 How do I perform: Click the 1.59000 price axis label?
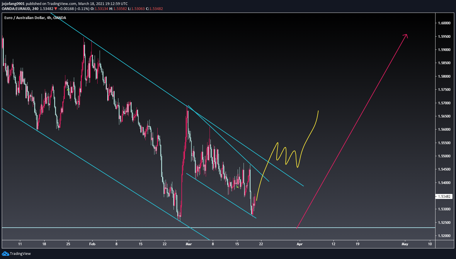point(444,50)
